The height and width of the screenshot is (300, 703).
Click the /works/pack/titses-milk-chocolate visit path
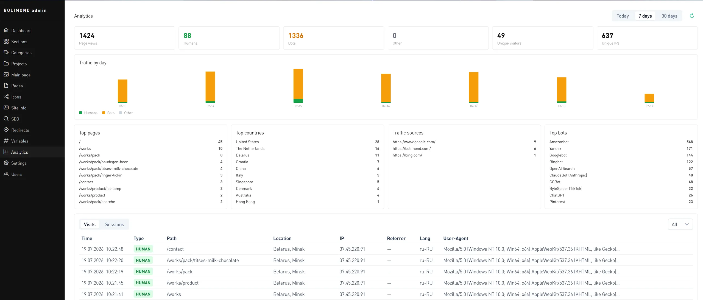click(x=203, y=260)
